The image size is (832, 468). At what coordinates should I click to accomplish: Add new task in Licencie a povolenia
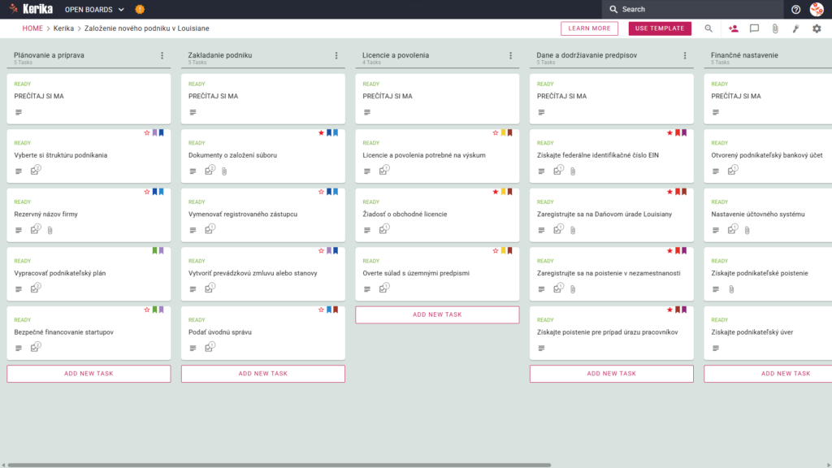point(437,314)
